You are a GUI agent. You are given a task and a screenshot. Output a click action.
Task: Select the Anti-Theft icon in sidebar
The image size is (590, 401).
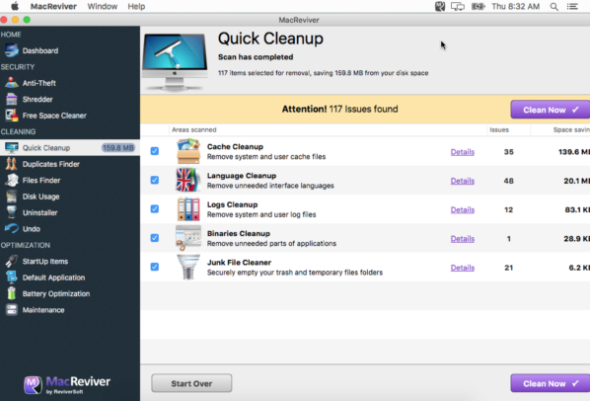[11, 83]
